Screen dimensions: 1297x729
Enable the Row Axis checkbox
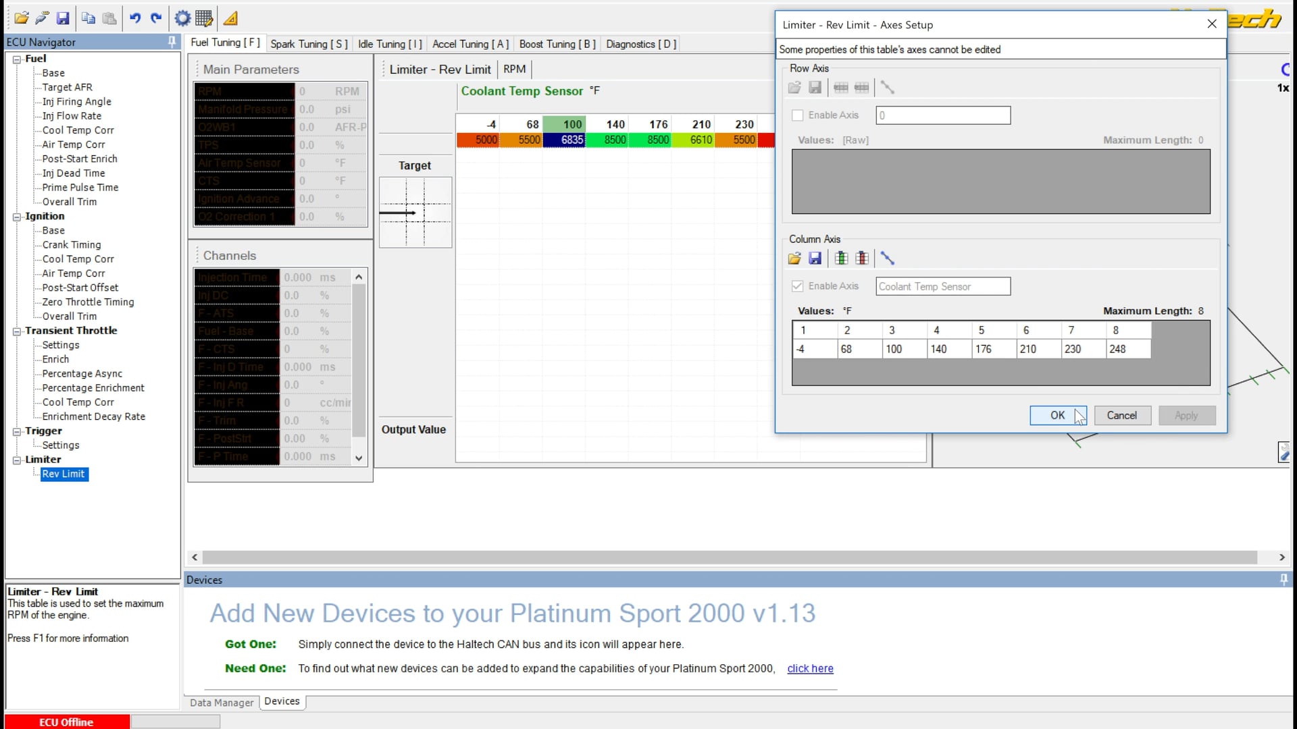click(x=797, y=115)
